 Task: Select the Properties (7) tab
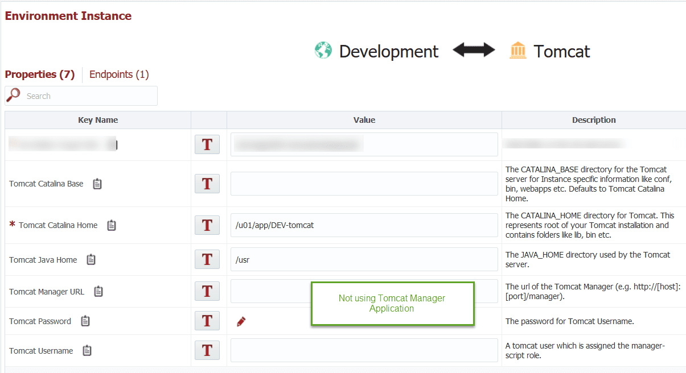pos(40,74)
